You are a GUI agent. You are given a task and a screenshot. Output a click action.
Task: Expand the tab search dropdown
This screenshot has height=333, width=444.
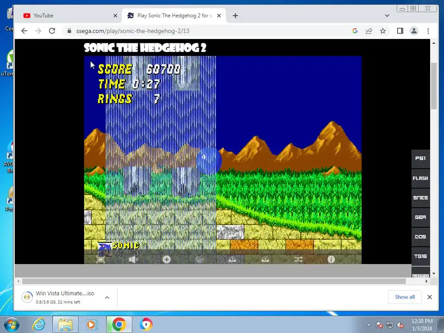(x=387, y=16)
